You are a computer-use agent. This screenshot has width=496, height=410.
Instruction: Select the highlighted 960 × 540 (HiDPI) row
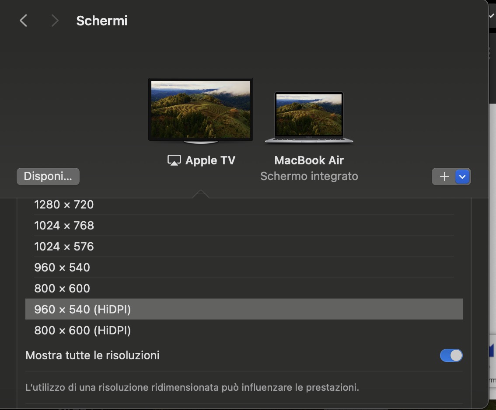244,309
